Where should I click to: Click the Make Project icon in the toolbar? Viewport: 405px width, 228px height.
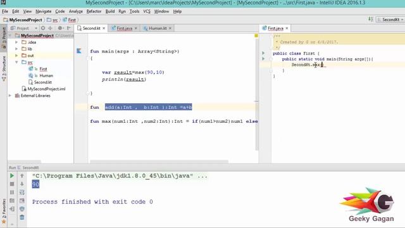tap(371, 20)
